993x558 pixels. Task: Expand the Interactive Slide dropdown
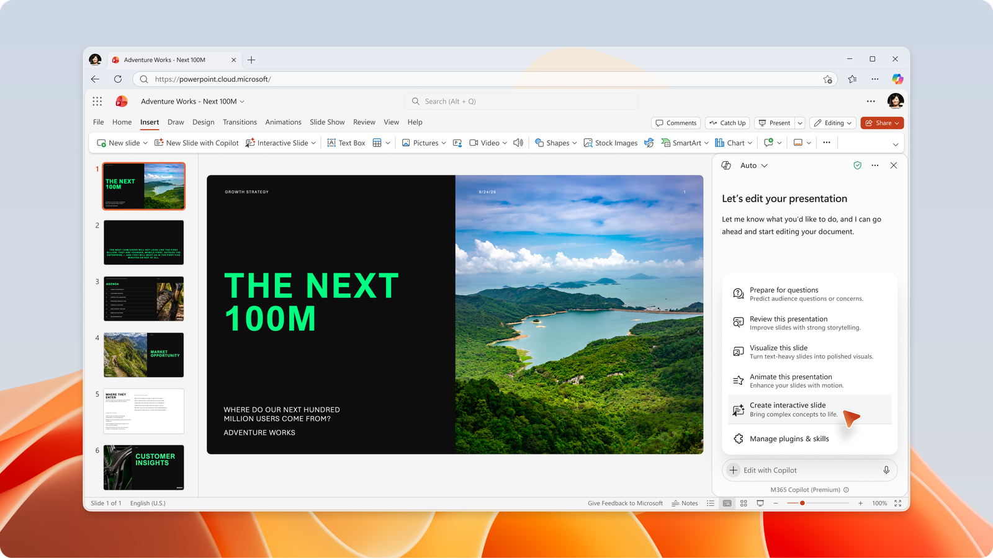click(x=313, y=143)
